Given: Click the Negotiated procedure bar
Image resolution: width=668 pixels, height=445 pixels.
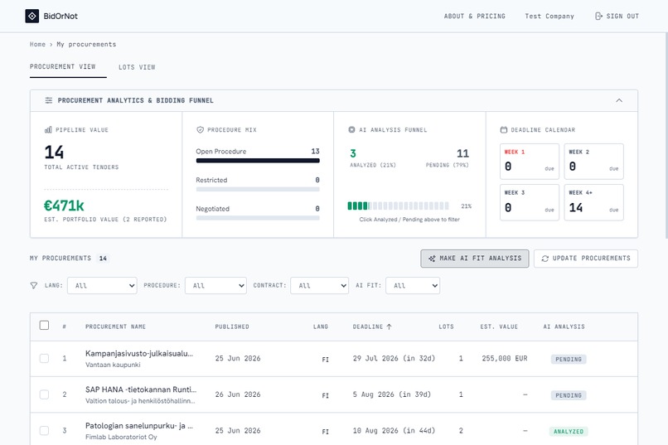Looking at the screenshot, I should [258, 218].
